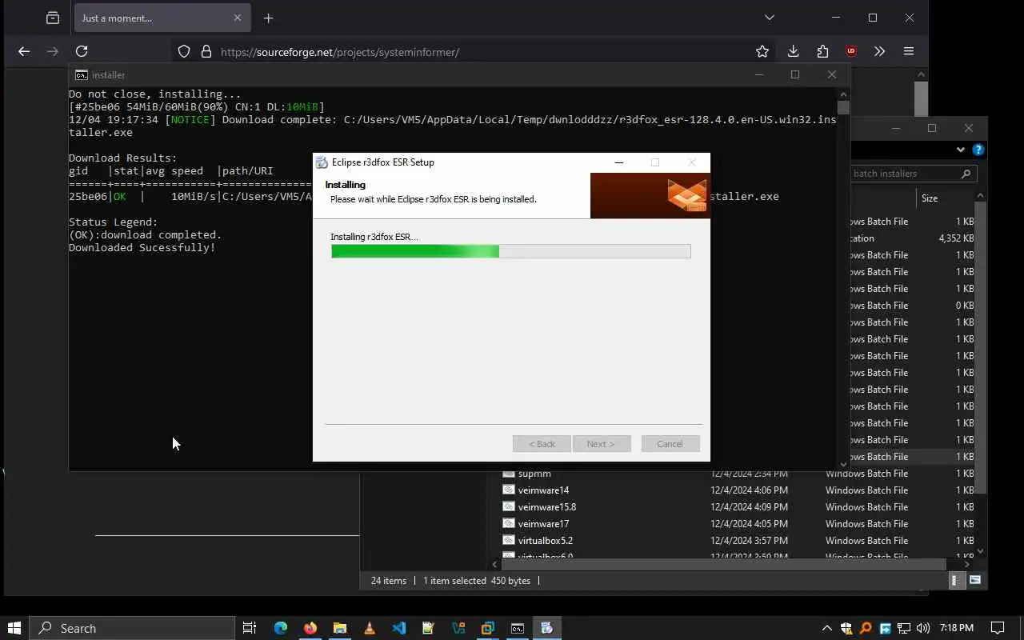This screenshot has width=1024, height=640.
Task: Switch to command prompt on taskbar
Action: point(518,628)
